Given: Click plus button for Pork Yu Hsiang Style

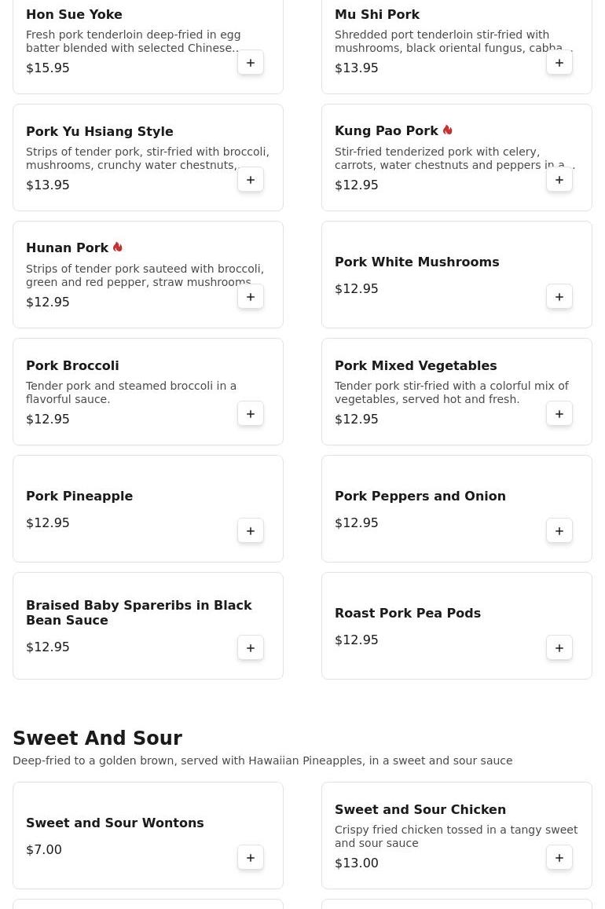Looking at the screenshot, I should tap(251, 180).
